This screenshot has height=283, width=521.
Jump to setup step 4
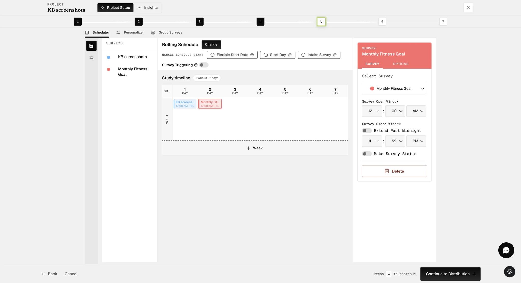coord(260,22)
